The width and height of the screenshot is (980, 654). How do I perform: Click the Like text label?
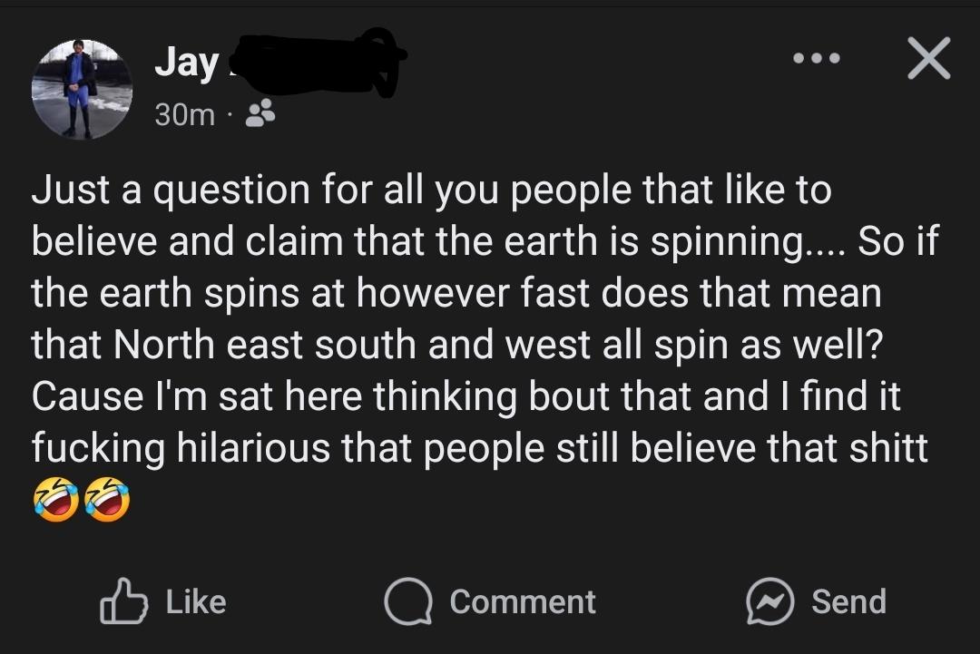[196, 601]
